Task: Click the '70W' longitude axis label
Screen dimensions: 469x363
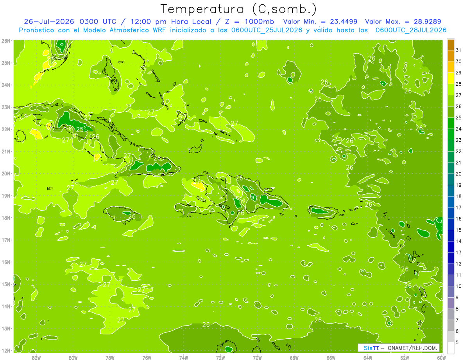Action: [x=257, y=358]
